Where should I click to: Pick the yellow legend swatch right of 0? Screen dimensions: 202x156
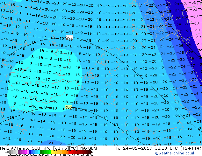52,152
